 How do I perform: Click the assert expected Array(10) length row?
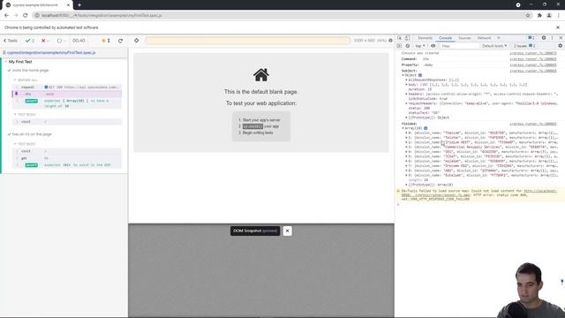67,103
